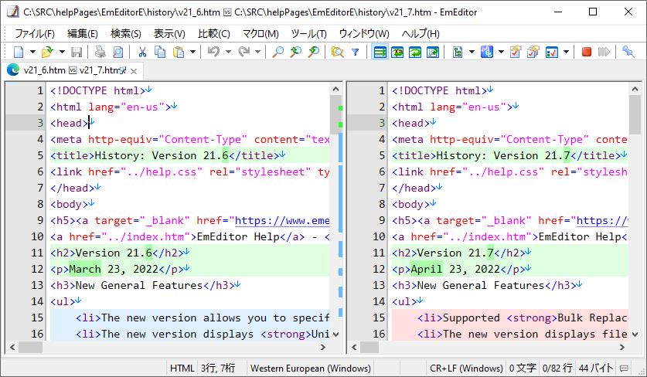Click up arrow of left pane vertical scrollbar
The width and height of the screenshot is (647, 377).
pos(336,89)
